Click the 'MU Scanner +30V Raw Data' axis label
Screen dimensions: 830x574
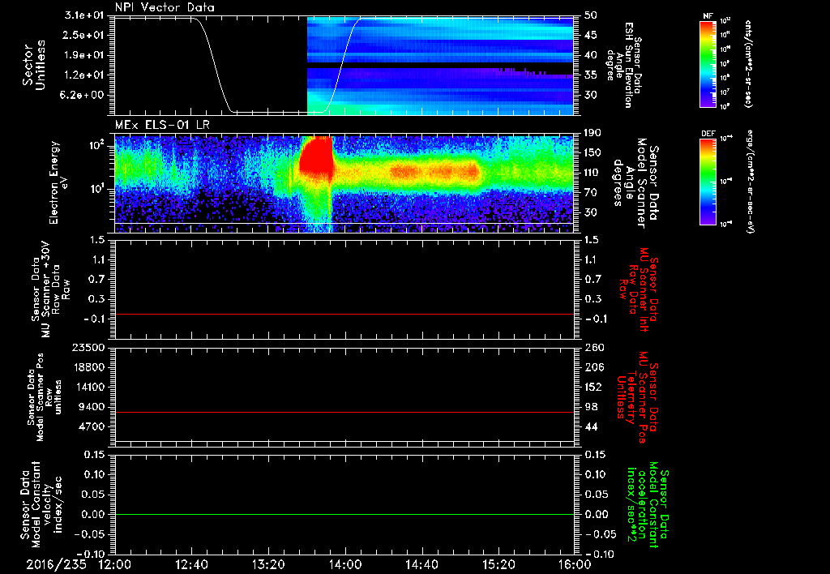50,289
